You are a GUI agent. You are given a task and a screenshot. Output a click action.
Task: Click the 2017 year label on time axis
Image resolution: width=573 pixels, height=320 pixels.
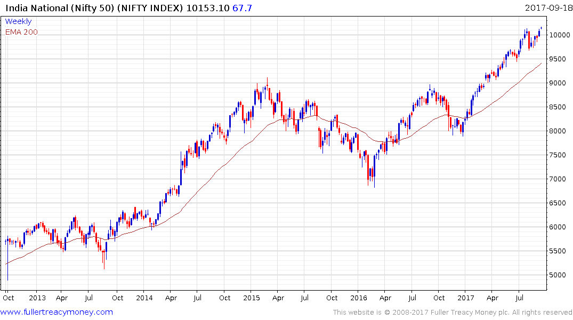coord(465,298)
